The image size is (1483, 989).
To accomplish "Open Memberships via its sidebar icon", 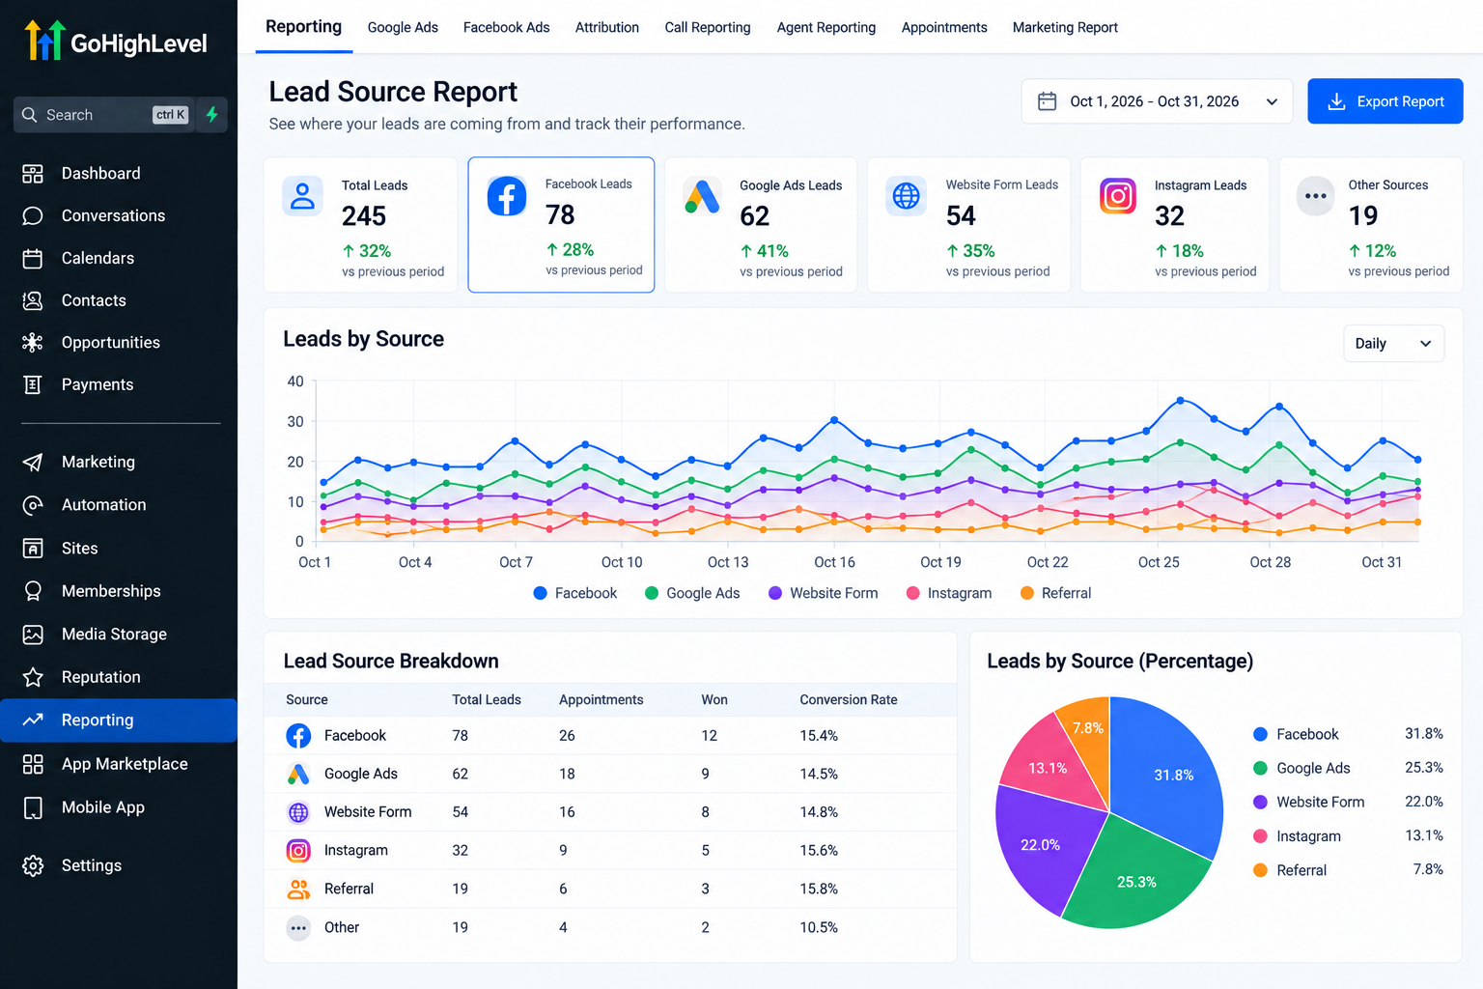I will [33, 591].
